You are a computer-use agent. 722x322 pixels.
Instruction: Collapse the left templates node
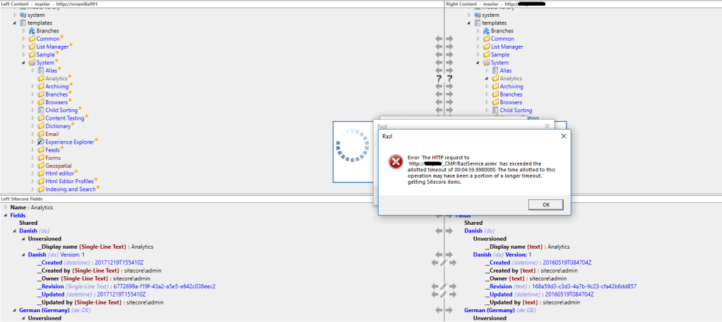(15, 23)
